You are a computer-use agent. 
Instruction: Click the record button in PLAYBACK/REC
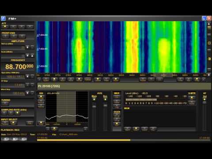click(x=23, y=139)
